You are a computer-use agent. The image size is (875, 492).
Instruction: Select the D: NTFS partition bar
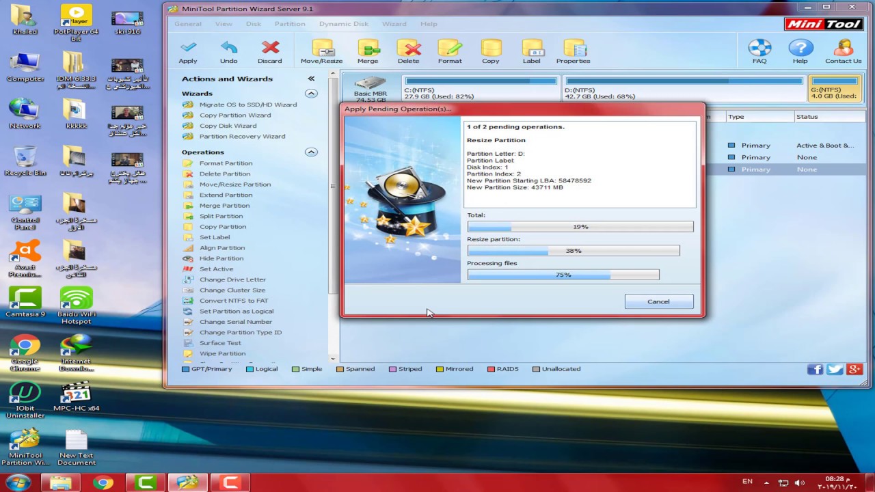[684, 89]
